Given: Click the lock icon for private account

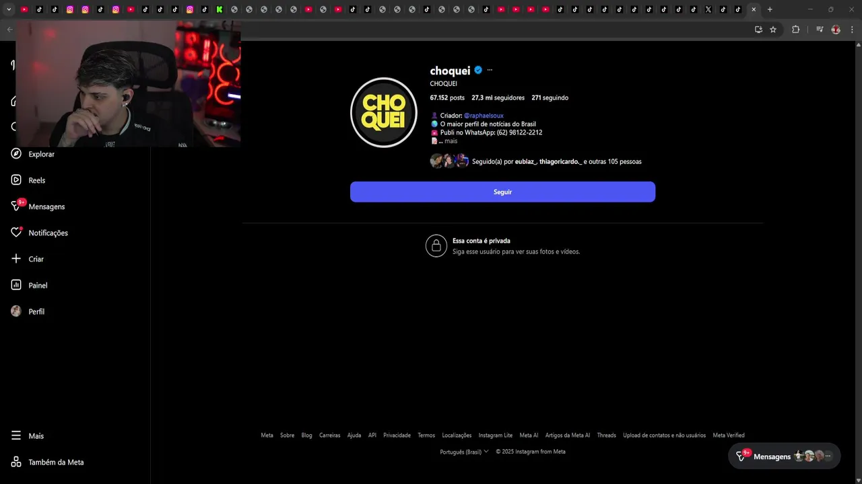Looking at the screenshot, I should click(x=436, y=246).
